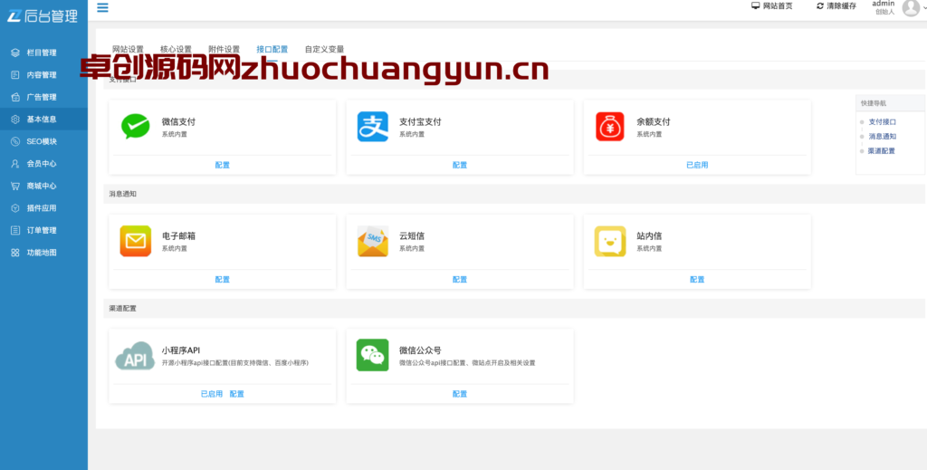
Task: Click the 微信支付 green icon
Action: point(136,127)
